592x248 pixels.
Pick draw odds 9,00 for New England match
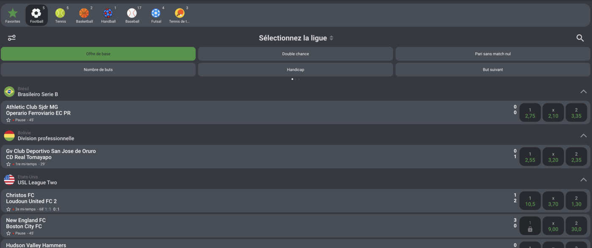[553, 226]
